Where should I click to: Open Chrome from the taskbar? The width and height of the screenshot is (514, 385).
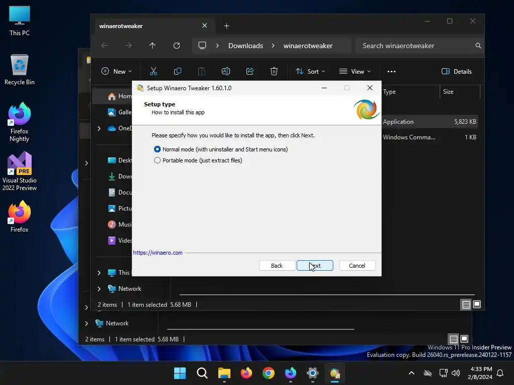point(268,373)
